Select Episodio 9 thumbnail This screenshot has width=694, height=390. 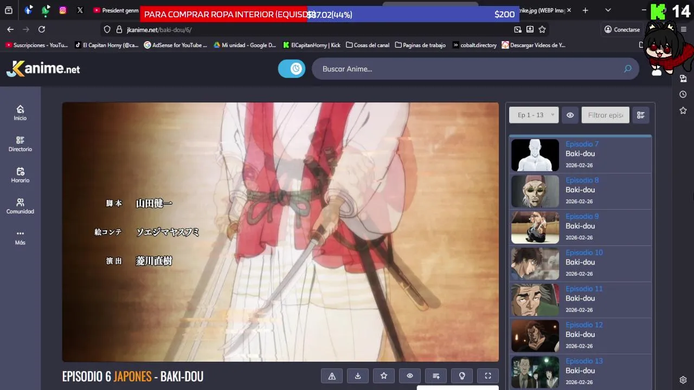coord(535,227)
